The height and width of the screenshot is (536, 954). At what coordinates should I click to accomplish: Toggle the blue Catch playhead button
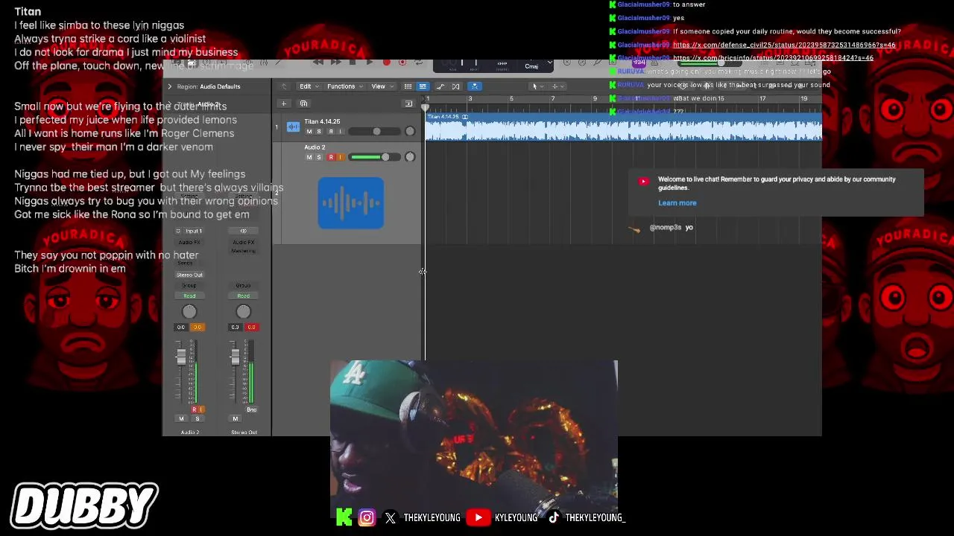pyautogui.click(x=474, y=86)
